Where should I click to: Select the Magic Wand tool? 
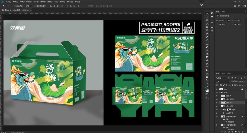click(x=207, y=24)
